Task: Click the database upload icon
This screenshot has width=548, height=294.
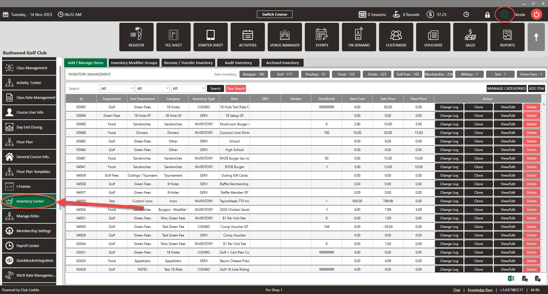Action: pos(537,278)
